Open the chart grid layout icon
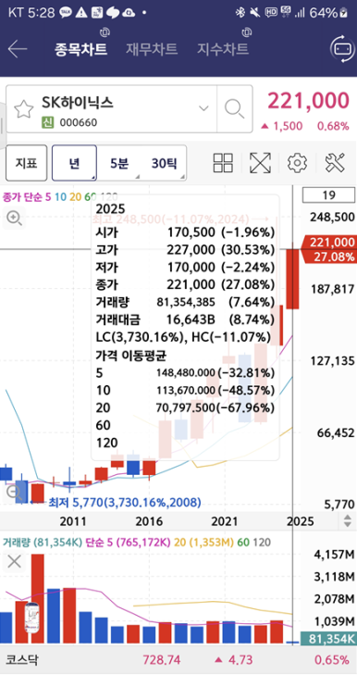The width and height of the screenshot is (357, 675). coord(223,163)
